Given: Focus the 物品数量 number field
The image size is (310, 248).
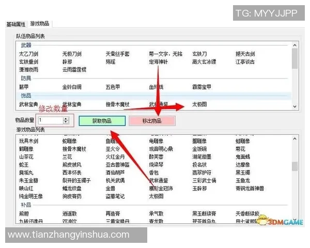Looking at the screenshot, I should (51, 120).
